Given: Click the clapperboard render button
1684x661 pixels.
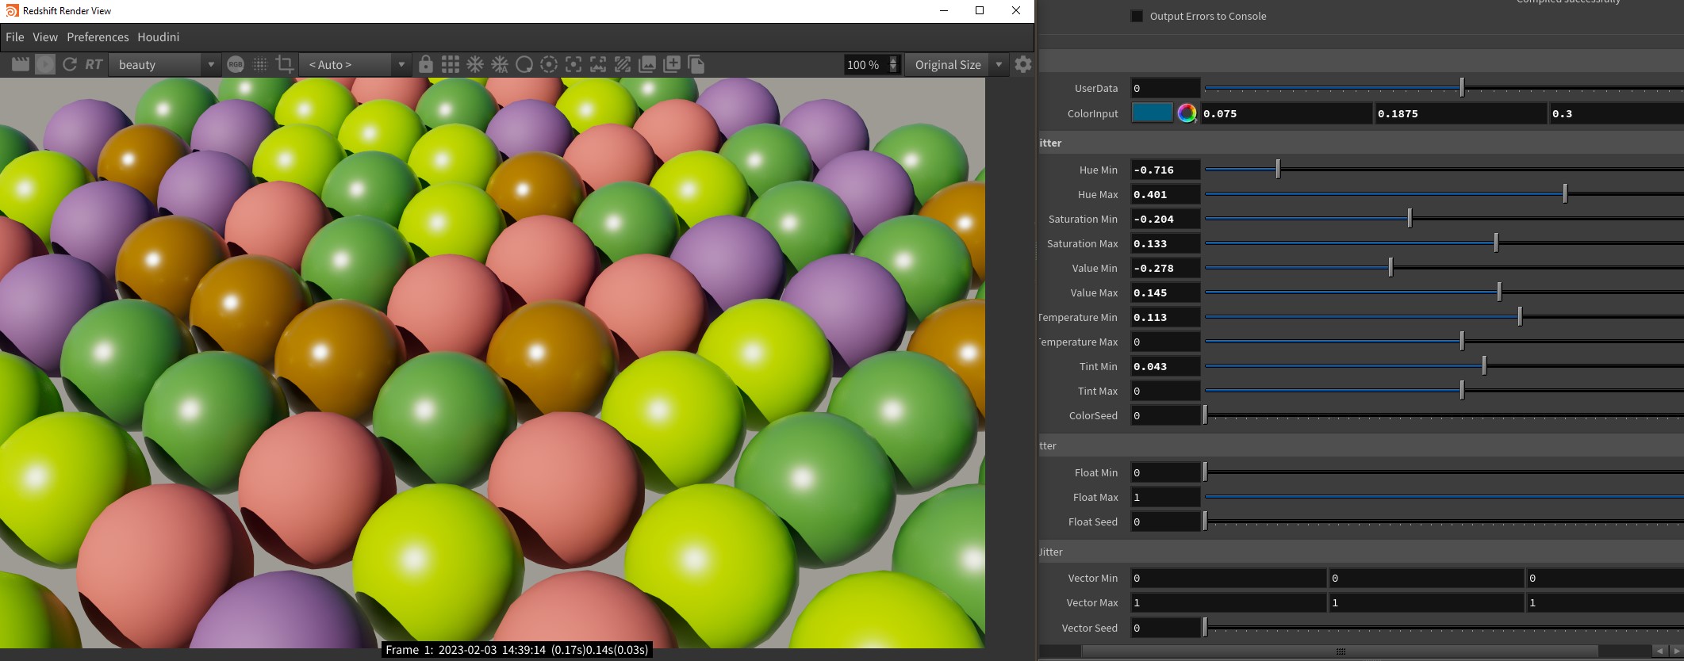Looking at the screenshot, I should (21, 65).
